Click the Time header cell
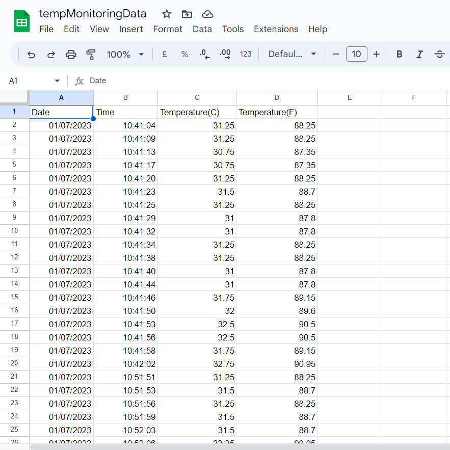 (x=125, y=112)
